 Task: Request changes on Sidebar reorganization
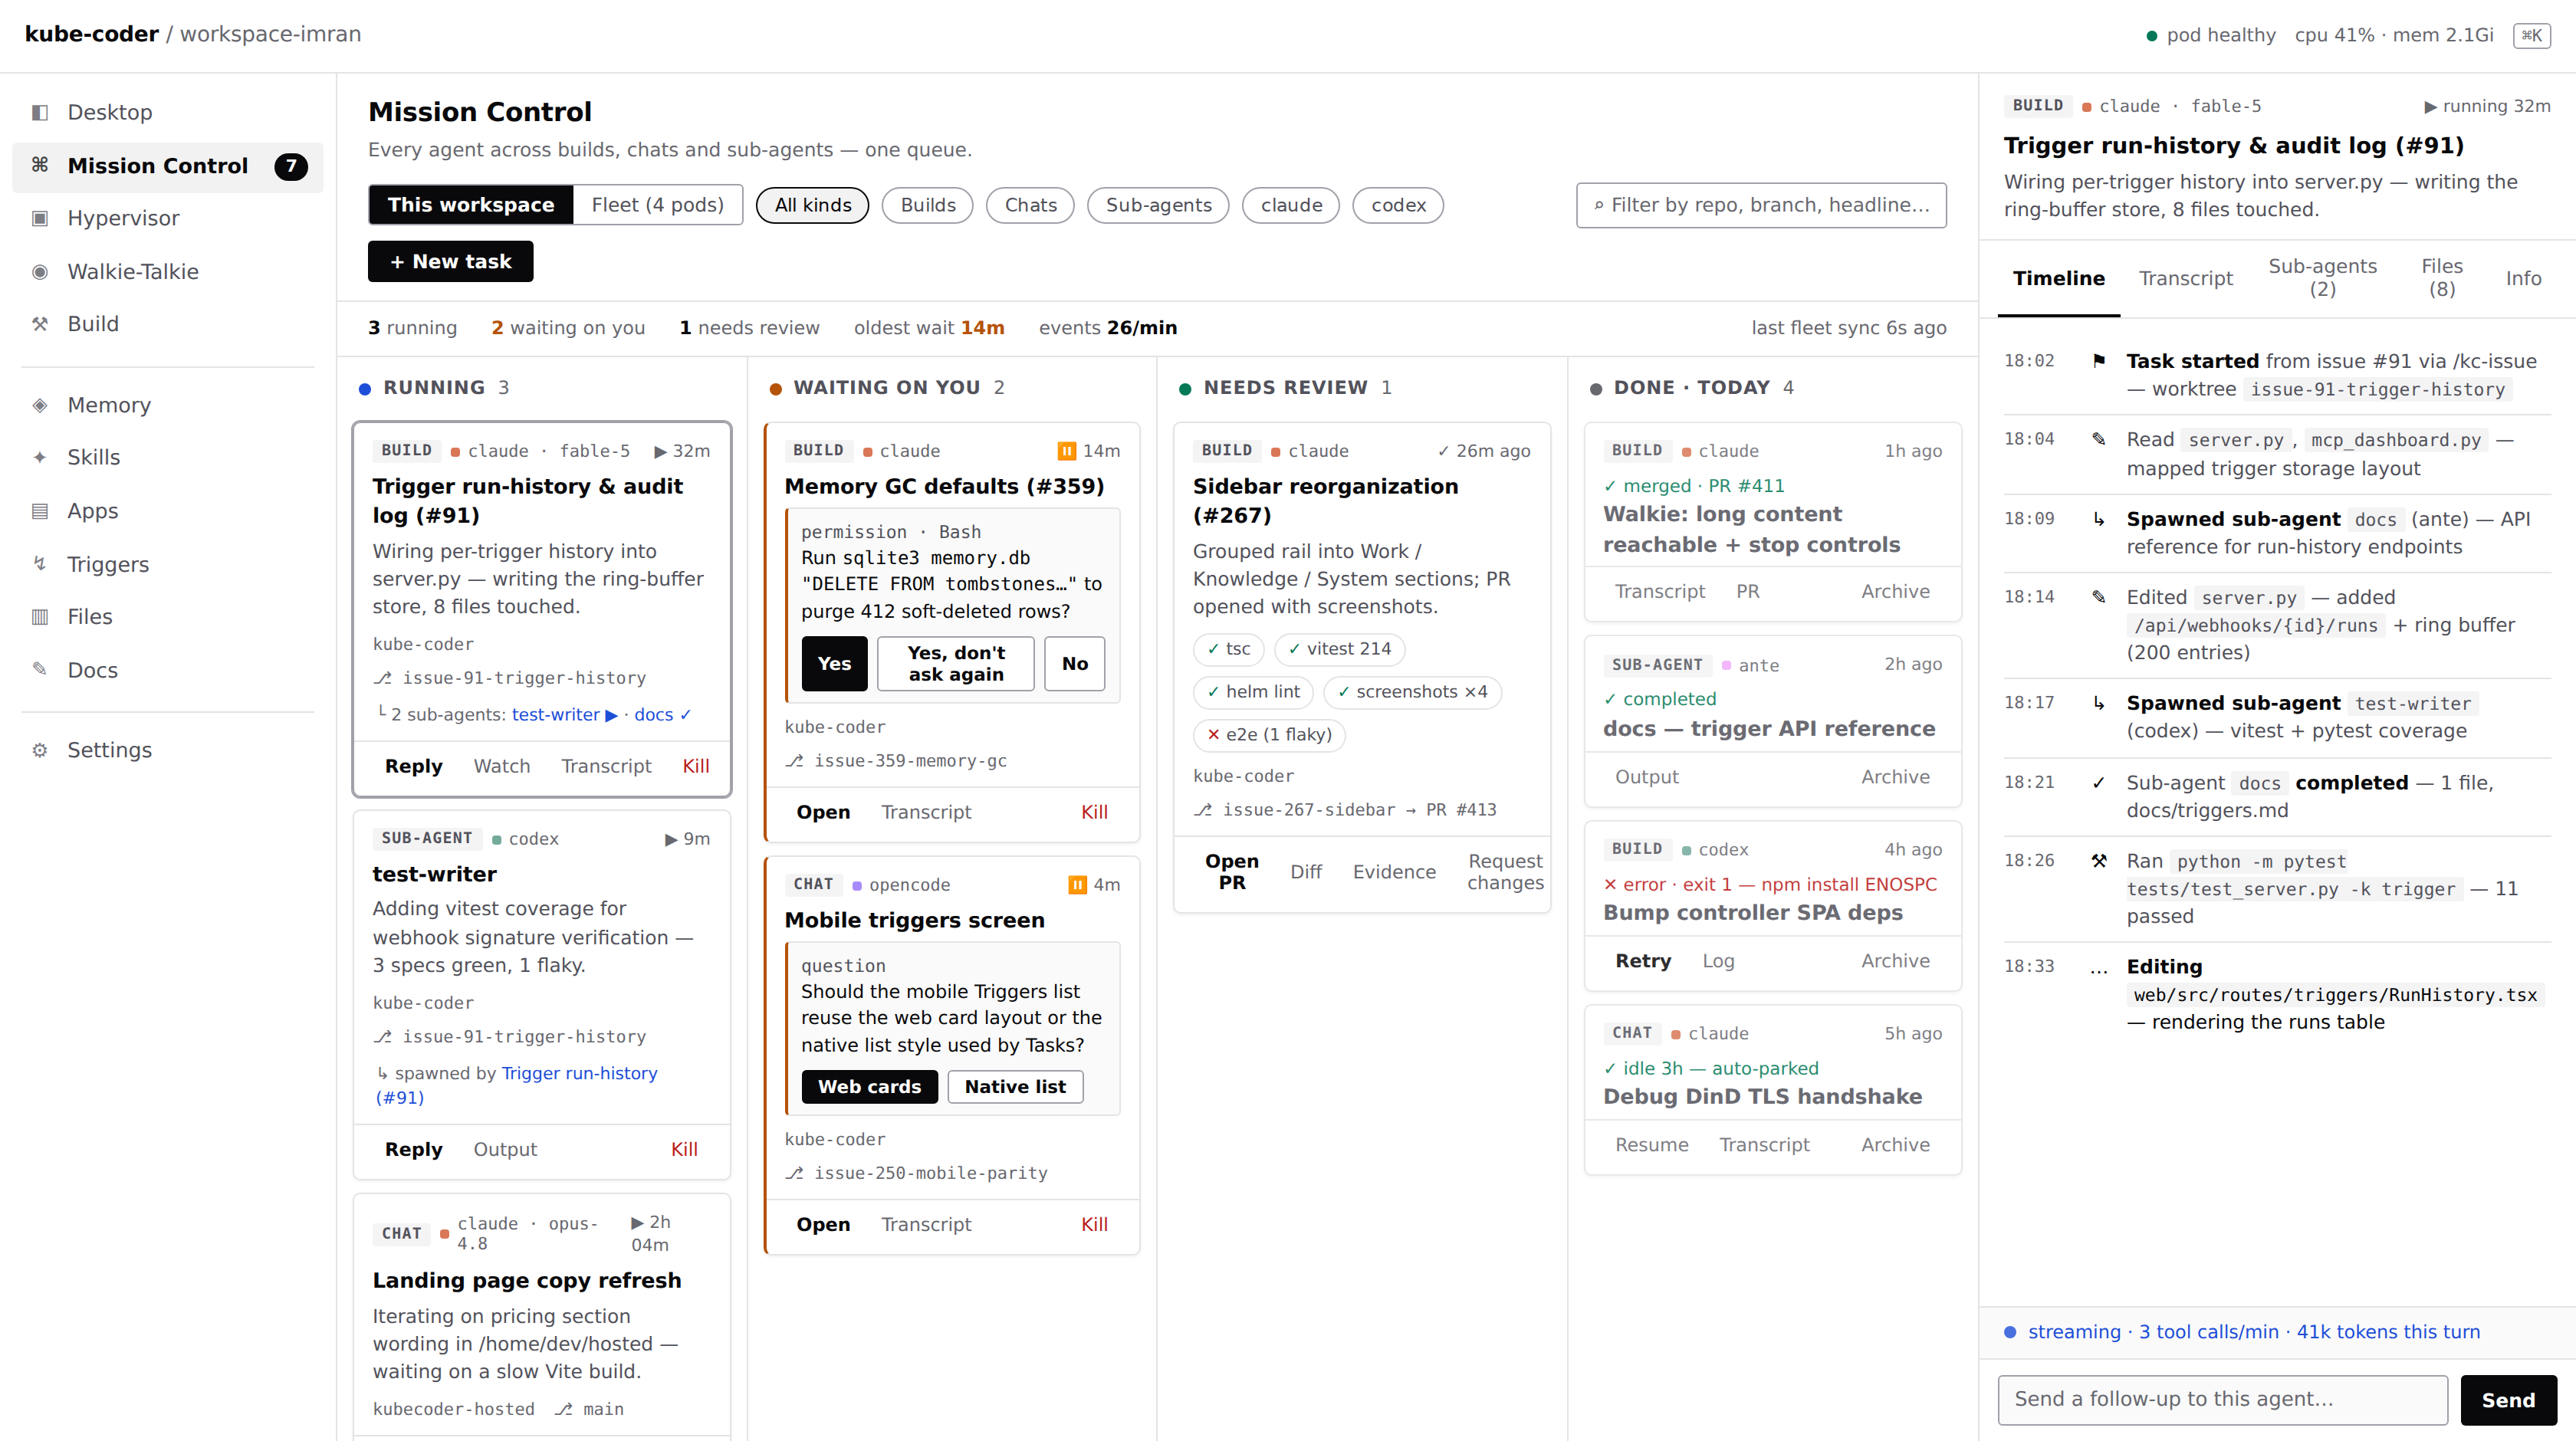[x=1505, y=872]
